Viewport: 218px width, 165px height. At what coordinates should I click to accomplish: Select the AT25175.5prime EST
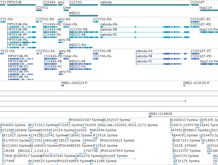tap(175, 164)
